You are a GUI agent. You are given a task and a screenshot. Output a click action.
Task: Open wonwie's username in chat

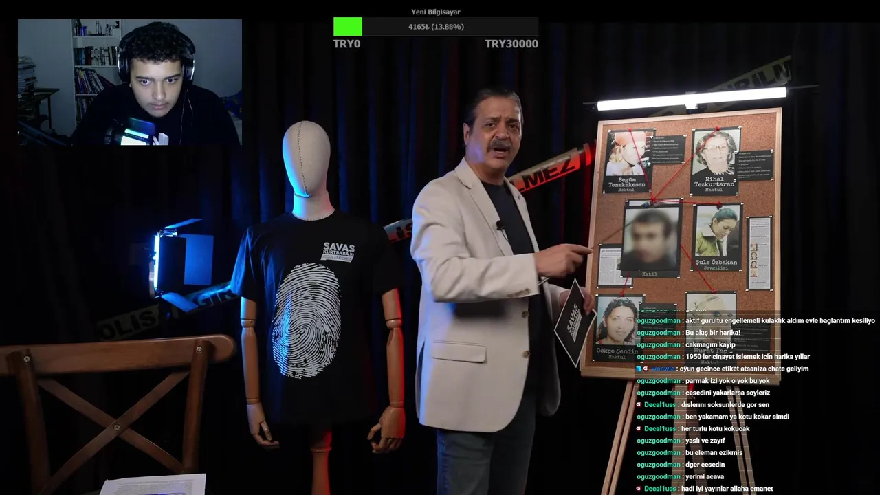pyautogui.click(x=663, y=369)
